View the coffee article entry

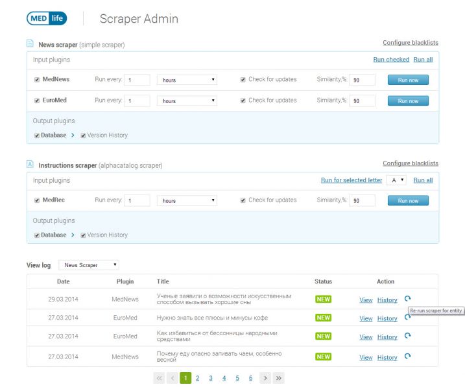(x=366, y=318)
